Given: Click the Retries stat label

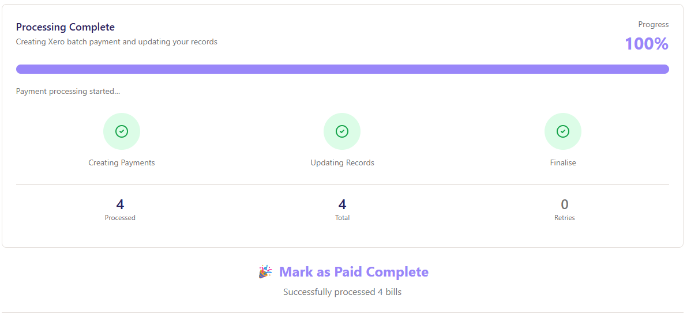Looking at the screenshot, I should [x=565, y=218].
